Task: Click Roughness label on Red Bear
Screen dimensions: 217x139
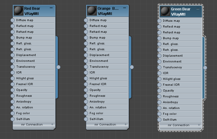Action: point(24,96)
